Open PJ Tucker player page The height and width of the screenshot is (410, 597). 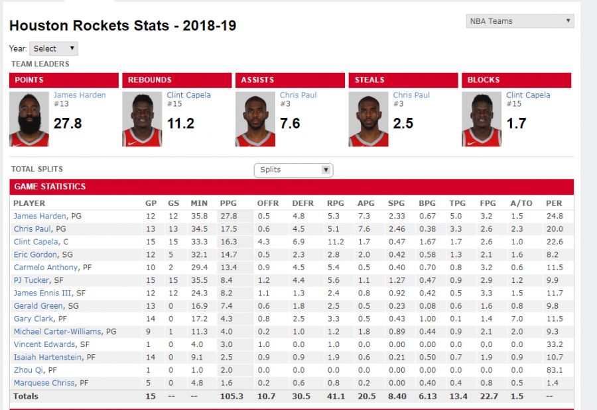click(x=32, y=280)
